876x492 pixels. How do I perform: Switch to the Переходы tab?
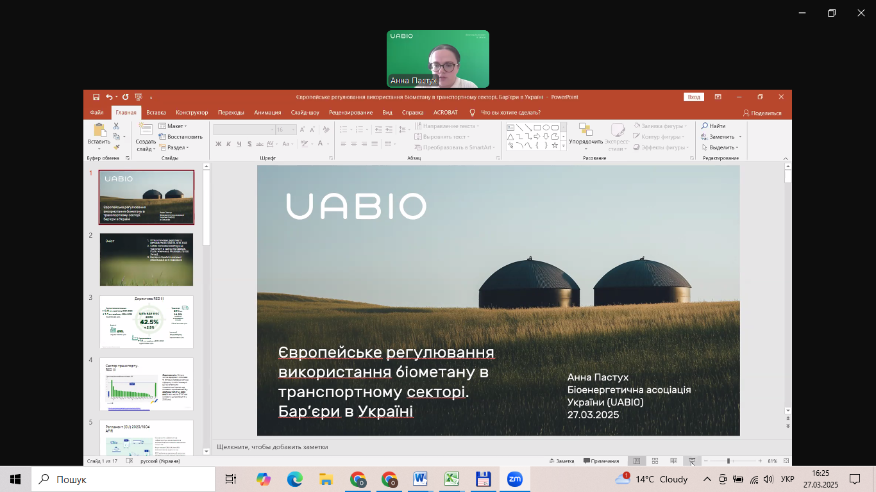click(231, 112)
